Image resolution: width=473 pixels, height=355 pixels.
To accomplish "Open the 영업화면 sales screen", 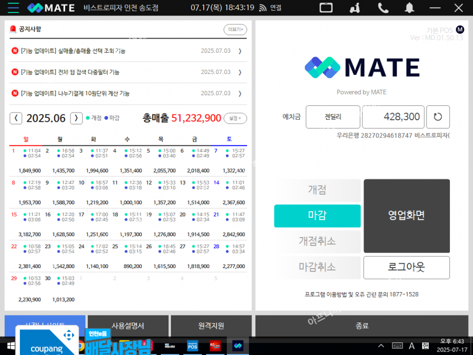I will 406,216.
